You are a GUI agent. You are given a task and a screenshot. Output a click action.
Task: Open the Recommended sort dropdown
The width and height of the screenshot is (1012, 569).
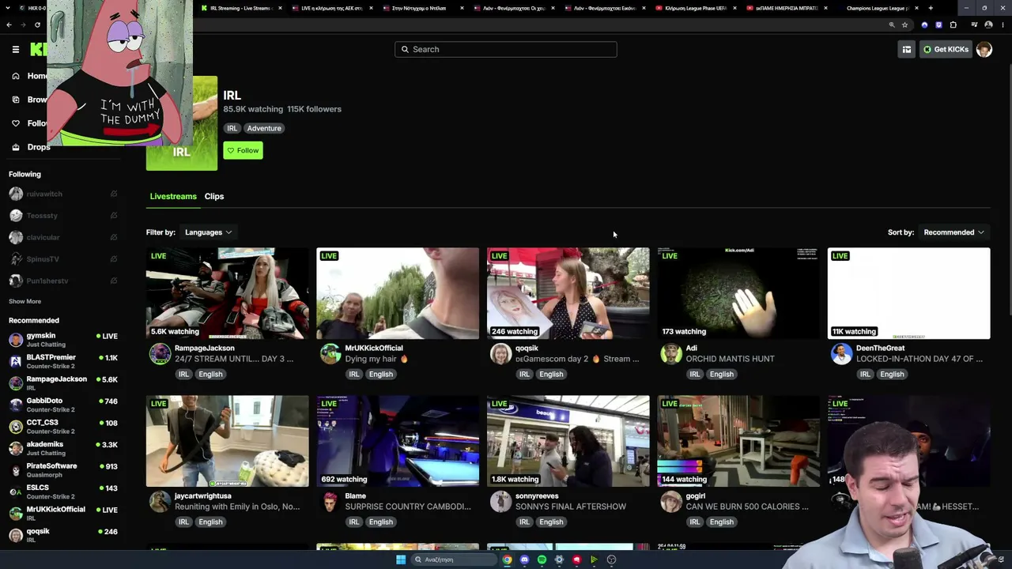point(953,232)
